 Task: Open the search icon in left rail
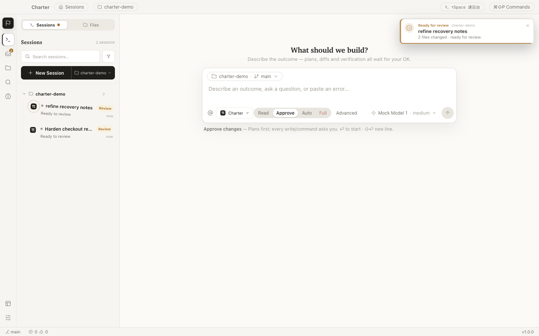(x=8, y=82)
